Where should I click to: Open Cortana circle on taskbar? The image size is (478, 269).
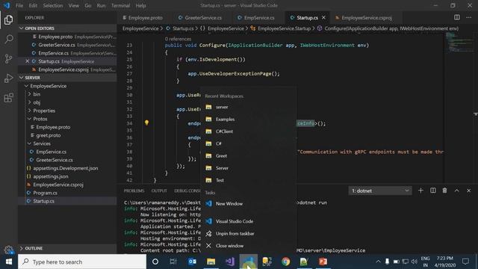pyautogui.click(x=155, y=262)
